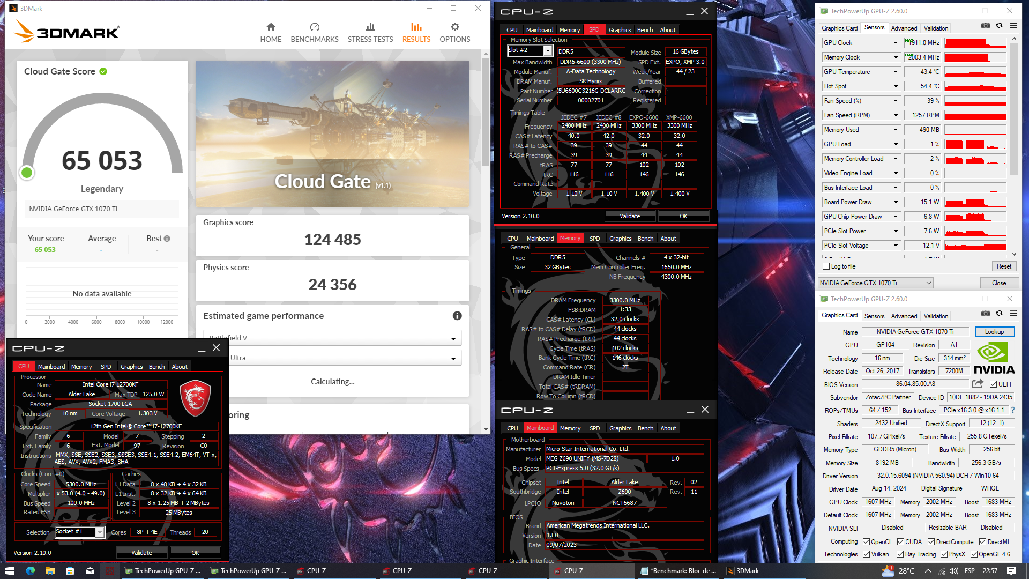The width and height of the screenshot is (1029, 579).
Task: Refresh sensors in upper GPU-Z window
Action: pos(999,25)
